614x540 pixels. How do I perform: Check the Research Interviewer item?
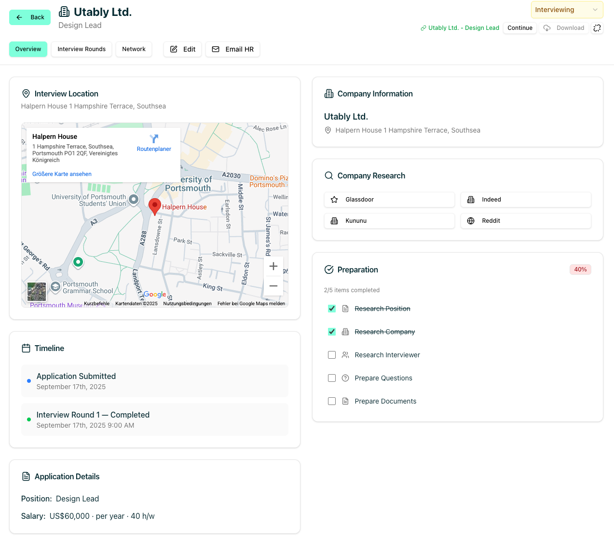(x=332, y=355)
